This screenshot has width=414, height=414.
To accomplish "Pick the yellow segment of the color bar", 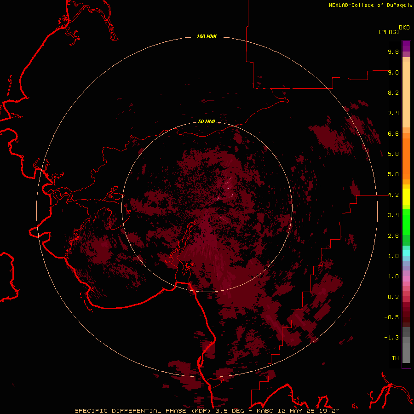I will [406, 197].
